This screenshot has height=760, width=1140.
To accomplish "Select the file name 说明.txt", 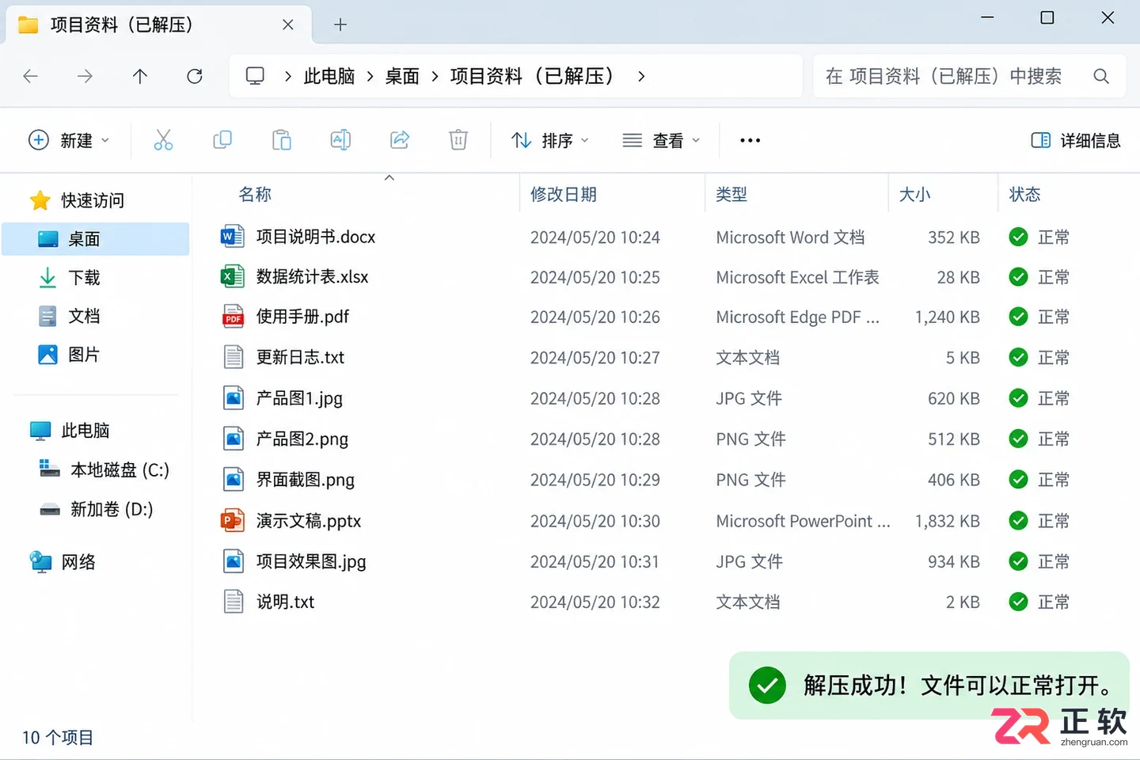I will [x=285, y=602].
